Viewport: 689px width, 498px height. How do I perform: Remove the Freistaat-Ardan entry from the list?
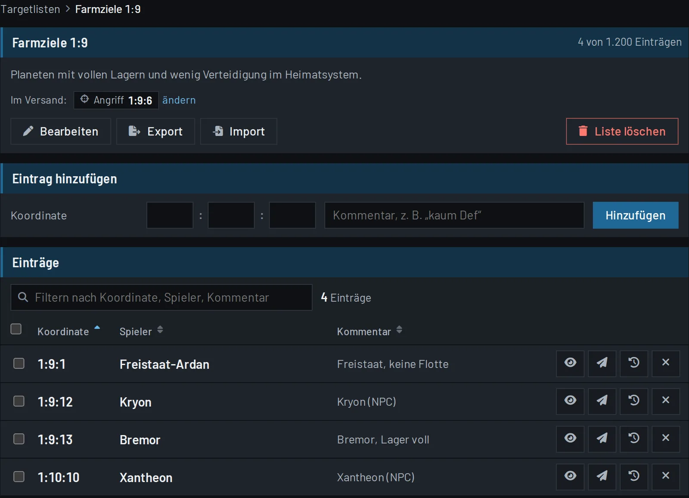[x=666, y=364]
